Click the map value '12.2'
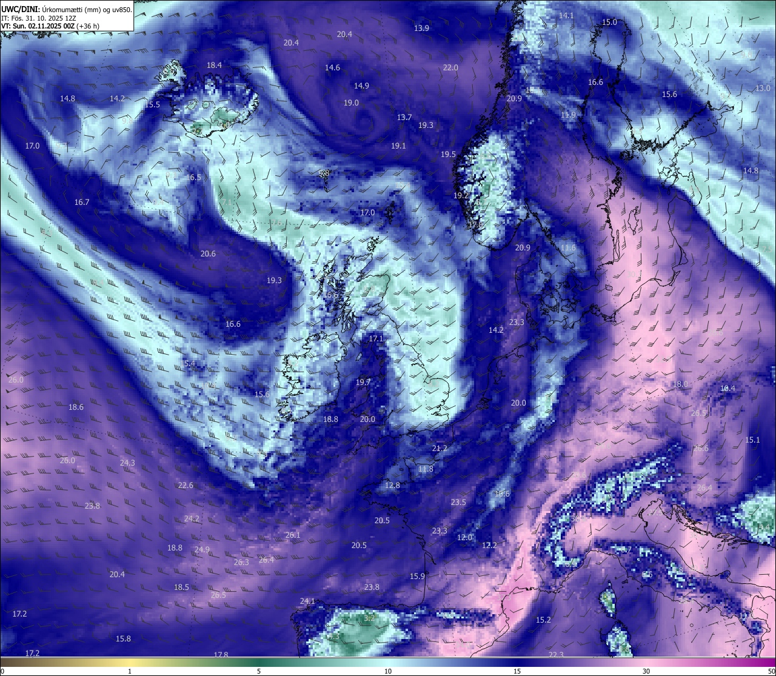 (489, 546)
